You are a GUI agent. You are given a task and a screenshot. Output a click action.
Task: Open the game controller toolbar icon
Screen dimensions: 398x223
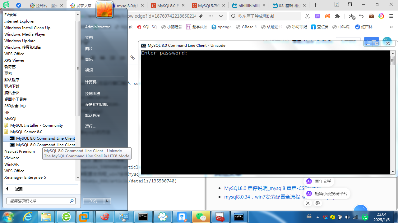[327, 16]
